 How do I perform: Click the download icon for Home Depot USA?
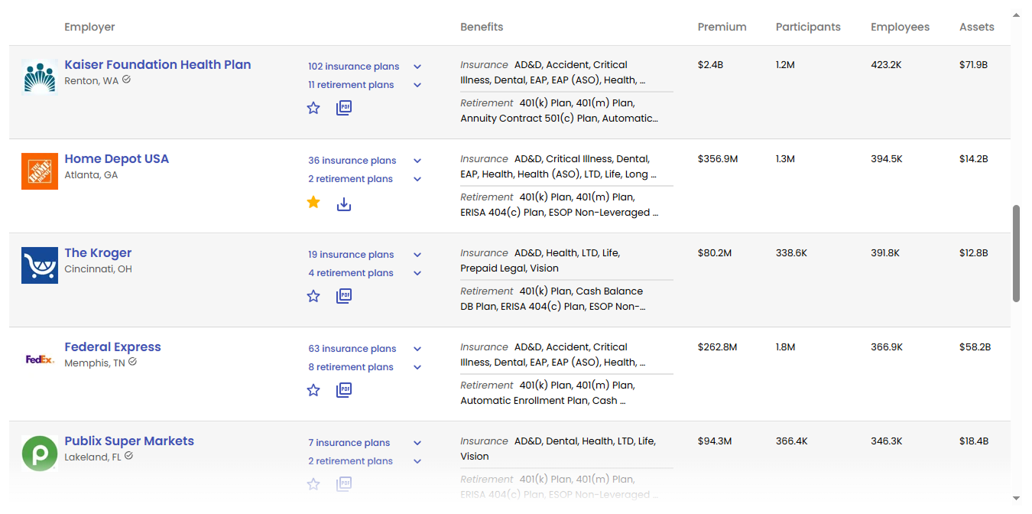(x=343, y=203)
